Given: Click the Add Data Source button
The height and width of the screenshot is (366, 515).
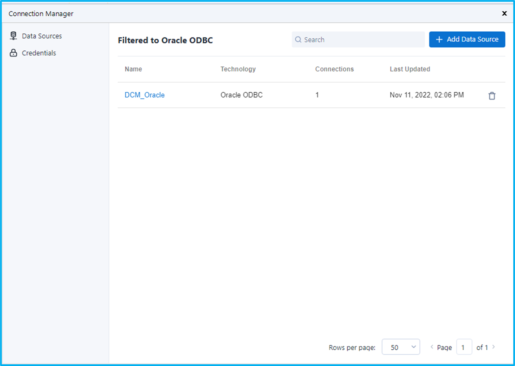Looking at the screenshot, I should [467, 39].
